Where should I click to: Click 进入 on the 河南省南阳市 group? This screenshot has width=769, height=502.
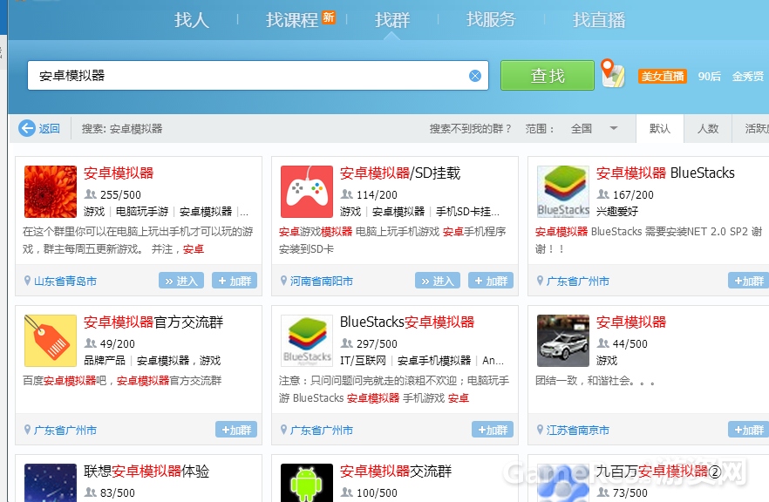pos(438,281)
